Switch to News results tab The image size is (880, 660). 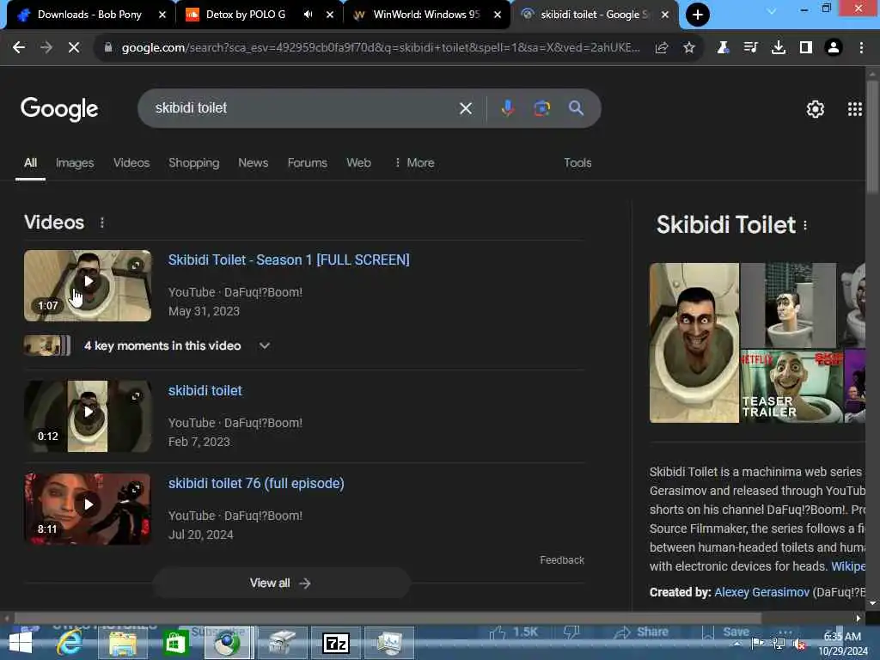(x=254, y=162)
